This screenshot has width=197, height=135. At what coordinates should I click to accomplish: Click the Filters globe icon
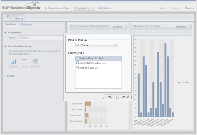[x=9, y=18]
